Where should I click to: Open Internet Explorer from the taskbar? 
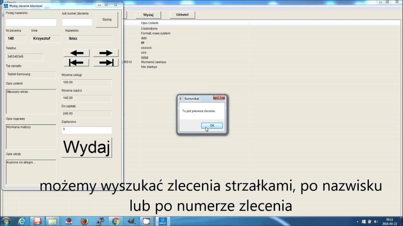tap(22, 221)
